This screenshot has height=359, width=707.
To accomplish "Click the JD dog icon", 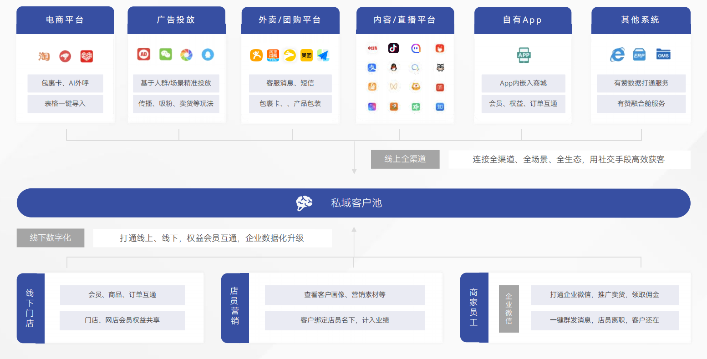I will tap(65, 56).
